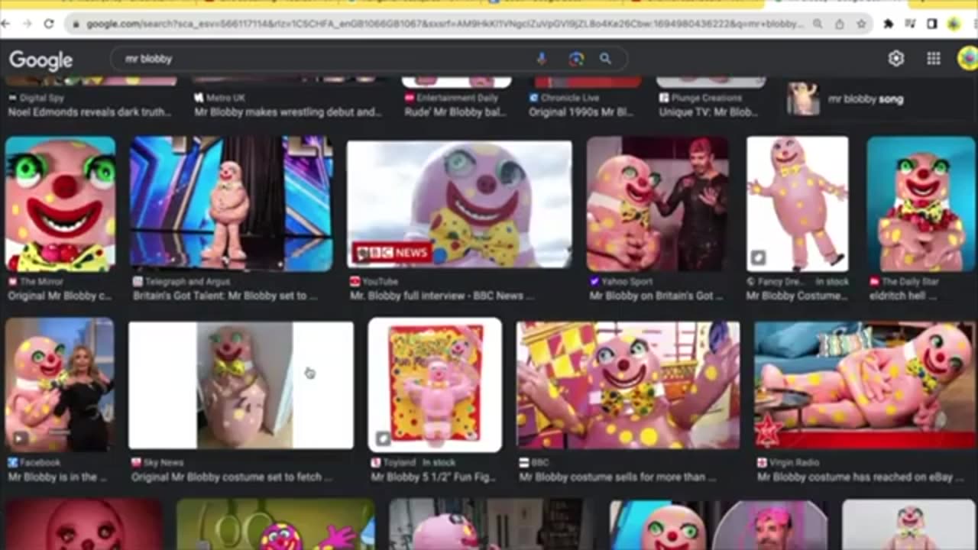Screen dimensions: 978x550
Task: Click 'Britain's Got Talent: Mr Blobby set to' link
Action: [225, 296]
